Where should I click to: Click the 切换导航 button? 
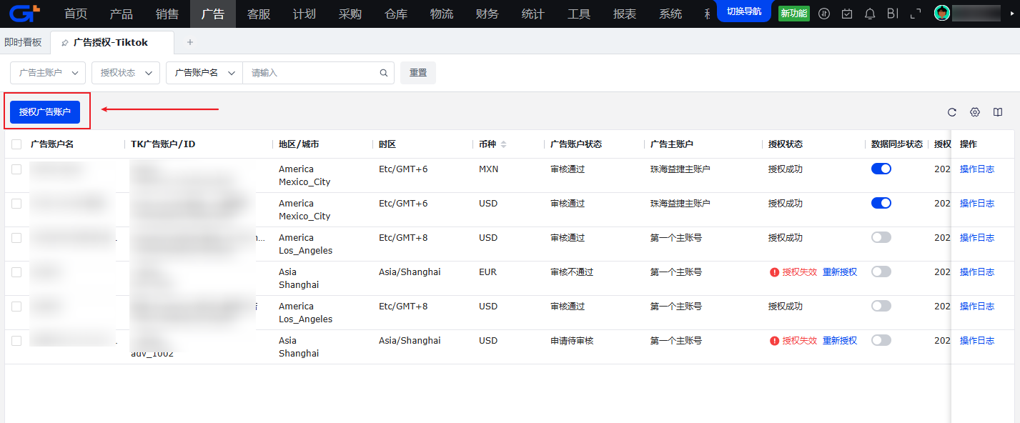tap(744, 11)
